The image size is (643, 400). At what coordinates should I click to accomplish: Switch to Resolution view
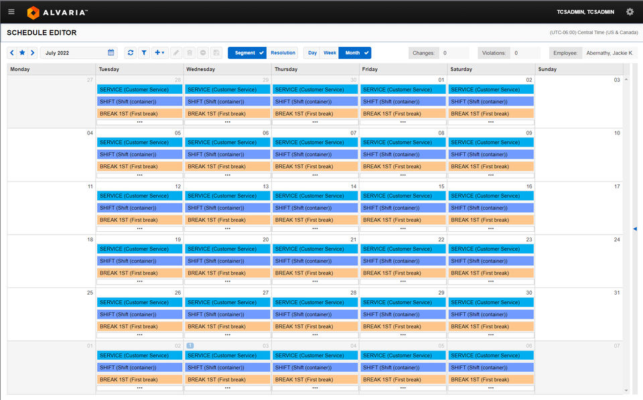(283, 52)
